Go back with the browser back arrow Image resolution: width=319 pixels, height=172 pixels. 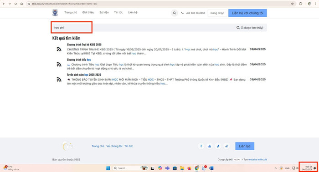(4, 4)
